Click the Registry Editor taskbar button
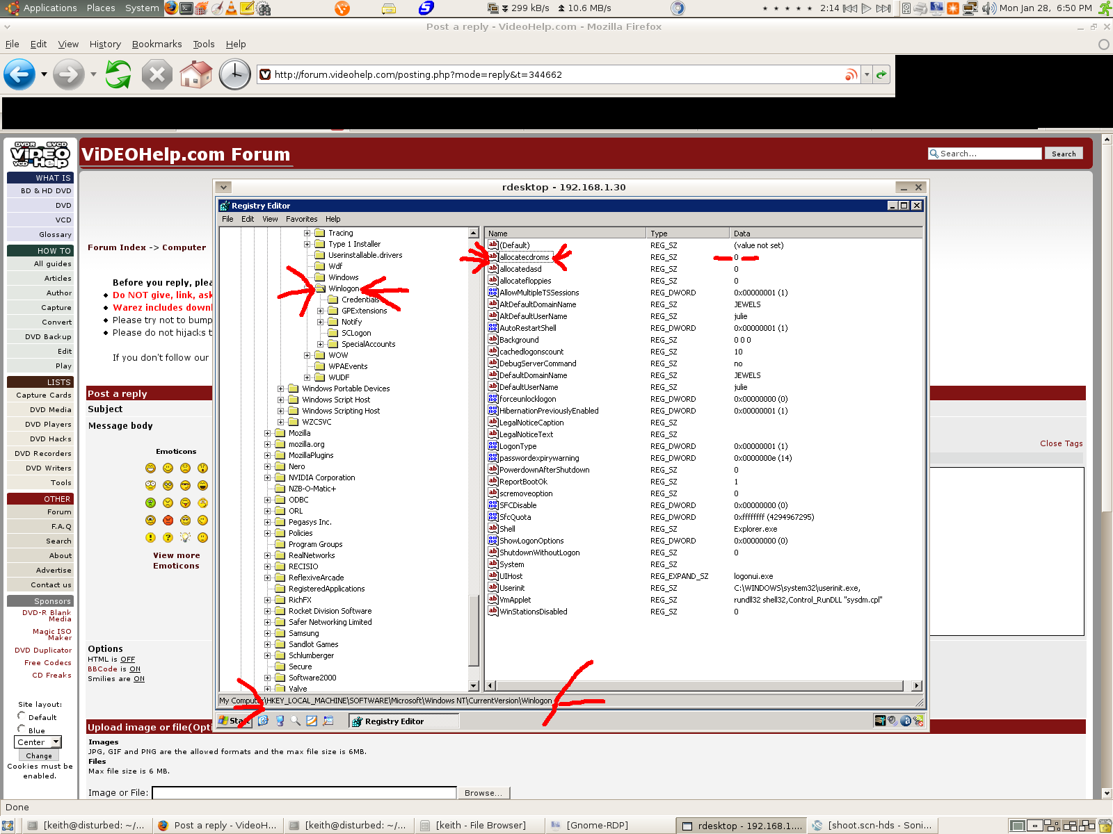The height and width of the screenshot is (834, 1113). click(403, 721)
